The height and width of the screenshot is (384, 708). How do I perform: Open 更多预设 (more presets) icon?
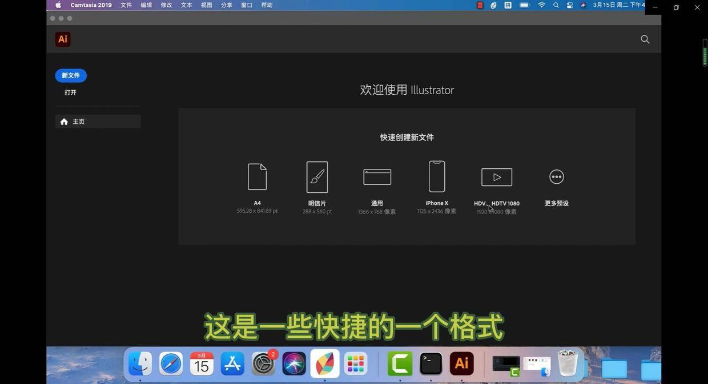pos(556,177)
